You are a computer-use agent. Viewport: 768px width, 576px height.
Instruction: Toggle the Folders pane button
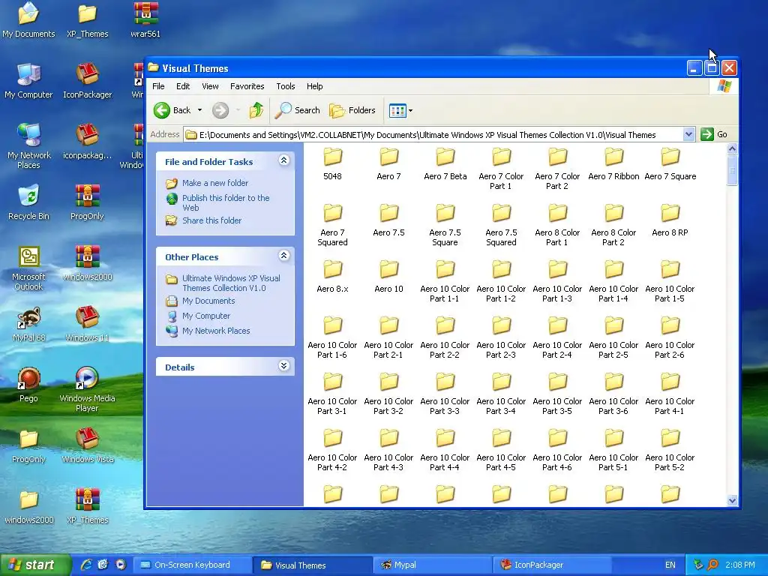(352, 110)
